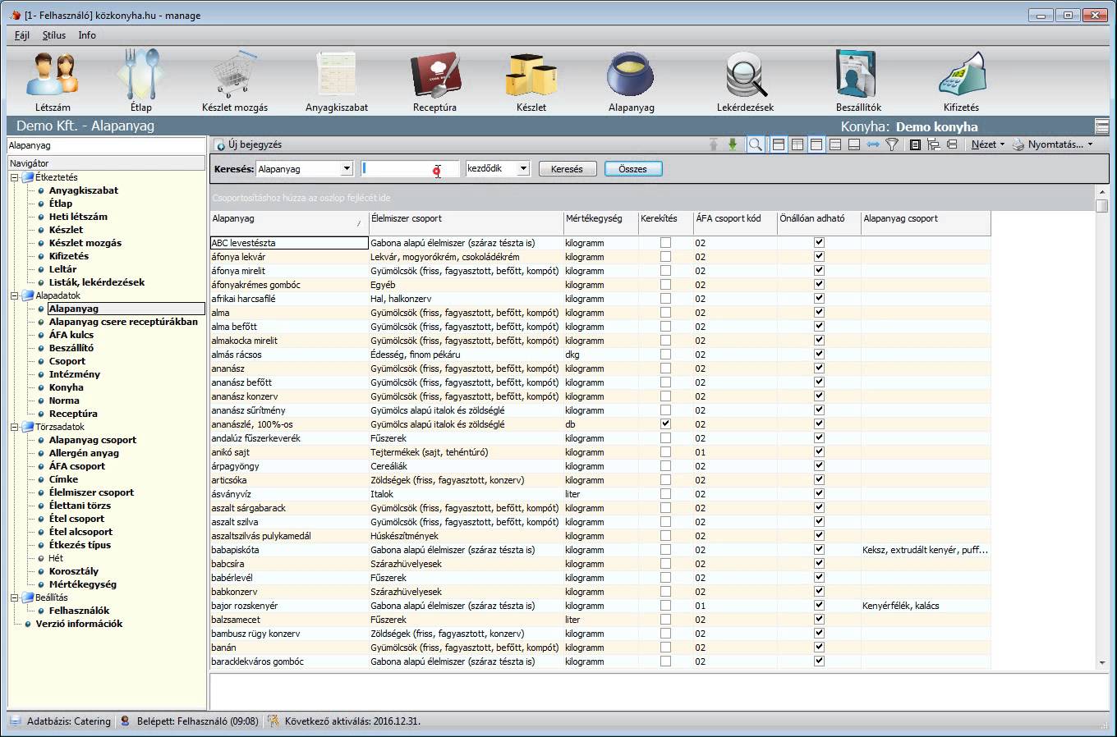Open the Stílus menu

tap(54, 35)
